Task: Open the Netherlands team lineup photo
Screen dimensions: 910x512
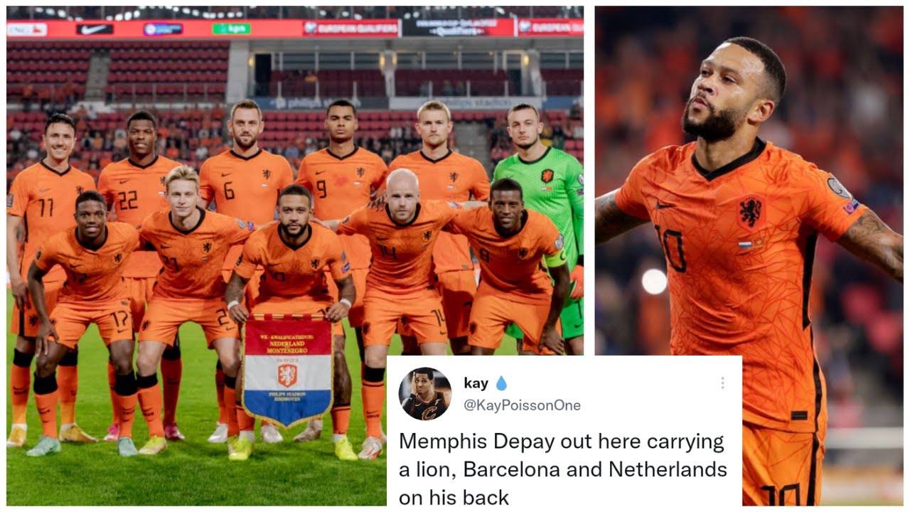Action: coord(295,256)
